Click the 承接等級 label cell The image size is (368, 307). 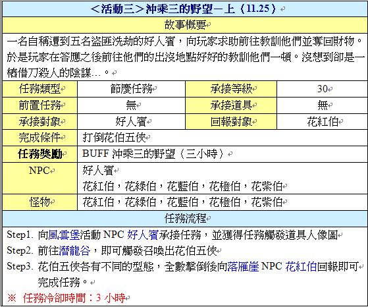point(231,89)
